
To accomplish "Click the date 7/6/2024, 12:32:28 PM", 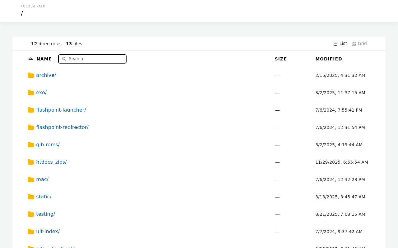I will pyautogui.click(x=340, y=179).
